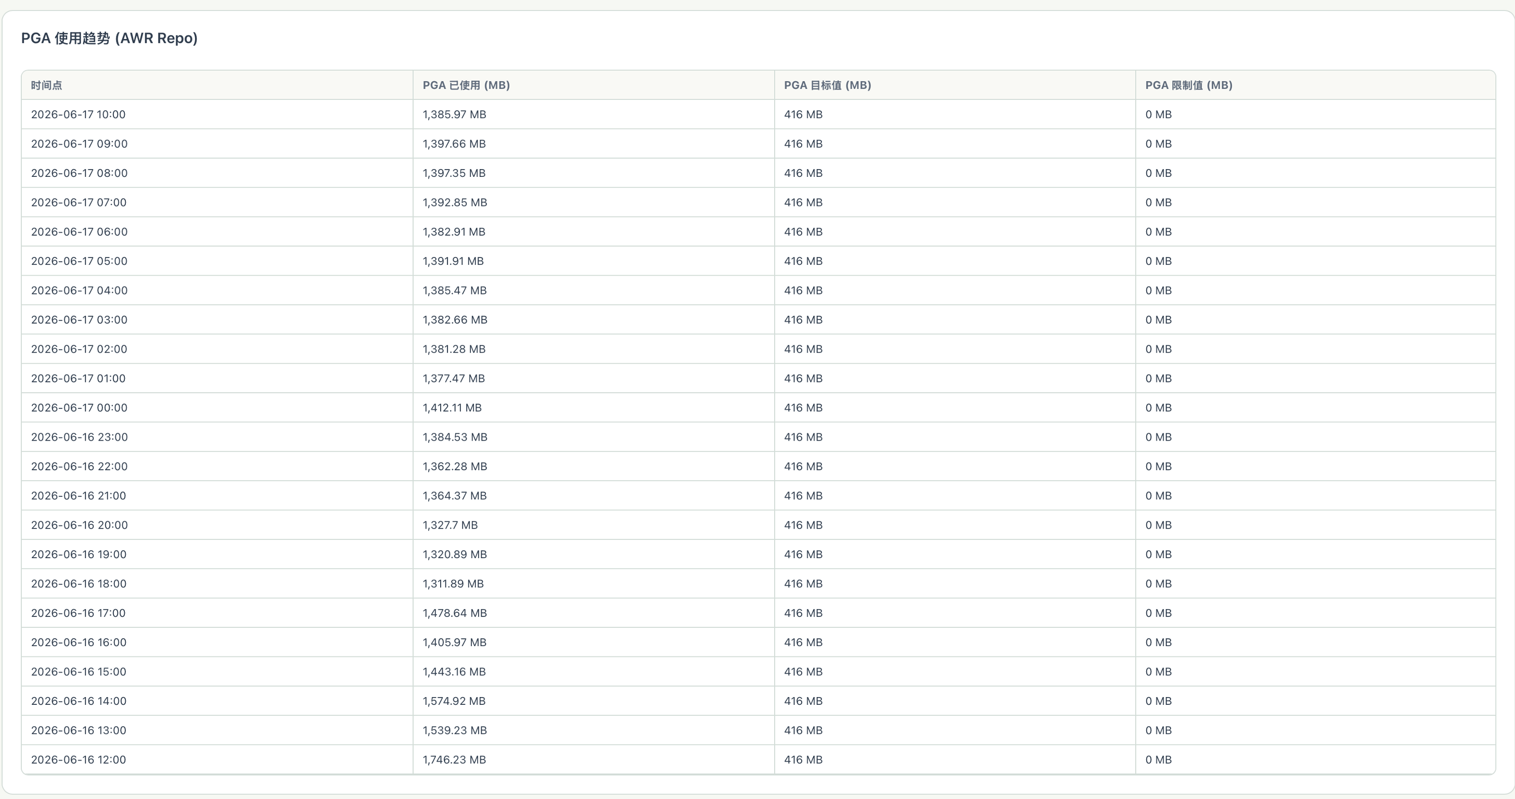The width and height of the screenshot is (1515, 799).
Task: Select the PGA 使用趋势 (AWR Repo) title
Action: coord(109,38)
